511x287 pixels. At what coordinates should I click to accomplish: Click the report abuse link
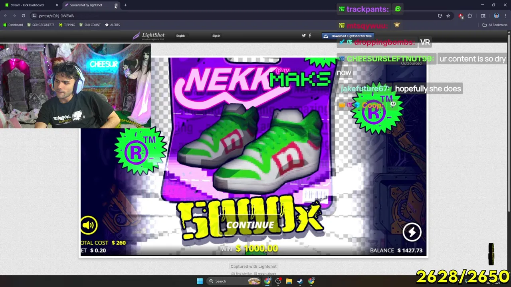[x=265, y=274]
